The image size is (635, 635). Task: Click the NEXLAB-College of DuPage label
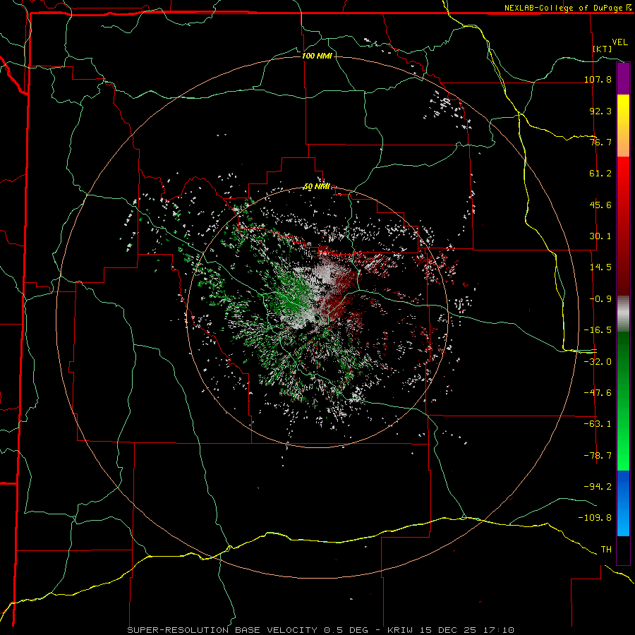[x=567, y=8]
